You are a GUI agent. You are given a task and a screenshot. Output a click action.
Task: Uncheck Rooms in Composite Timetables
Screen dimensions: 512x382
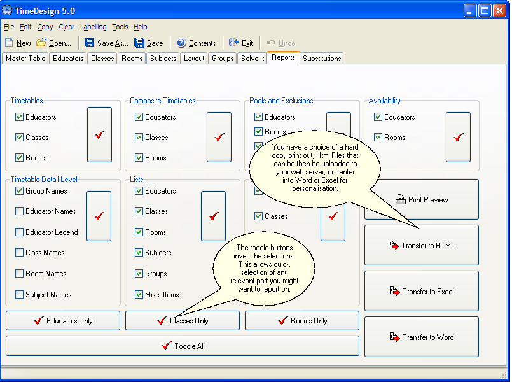click(139, 158)
